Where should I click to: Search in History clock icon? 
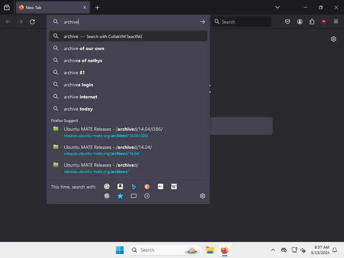(147, 196)
